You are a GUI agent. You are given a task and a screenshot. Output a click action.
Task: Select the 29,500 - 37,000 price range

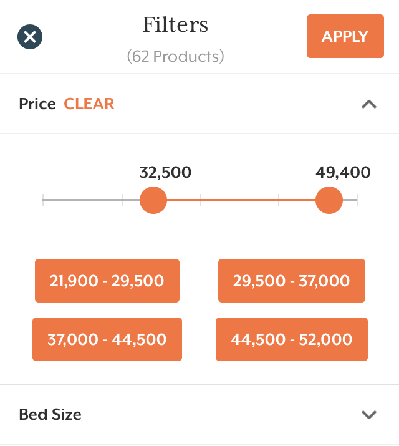[x=292, y=281]
